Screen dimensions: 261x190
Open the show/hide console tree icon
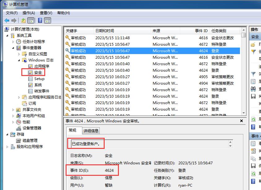tap(31, 20)
